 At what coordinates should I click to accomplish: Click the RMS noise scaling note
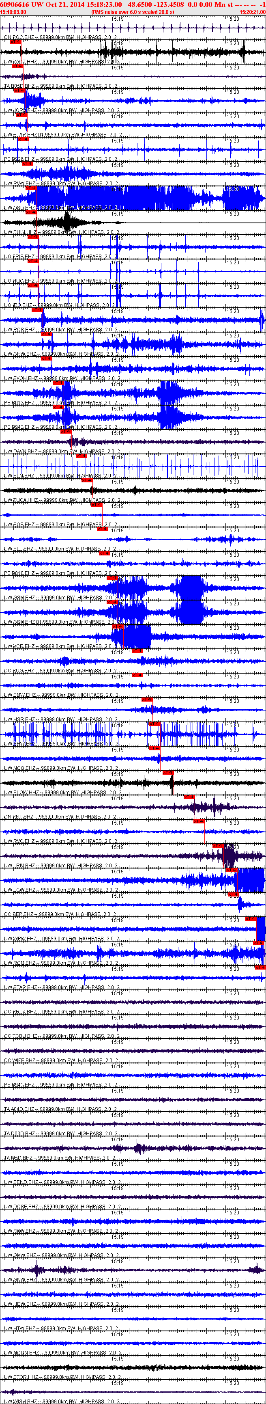(133, 11)
